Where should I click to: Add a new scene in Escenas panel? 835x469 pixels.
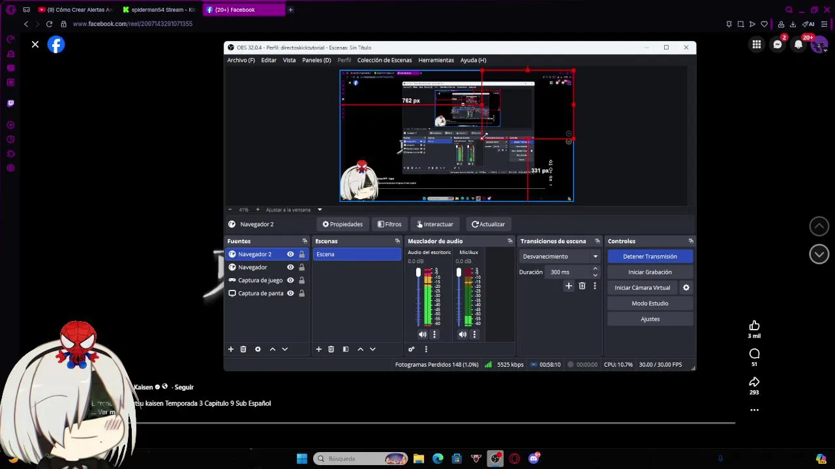coord(318,349)
